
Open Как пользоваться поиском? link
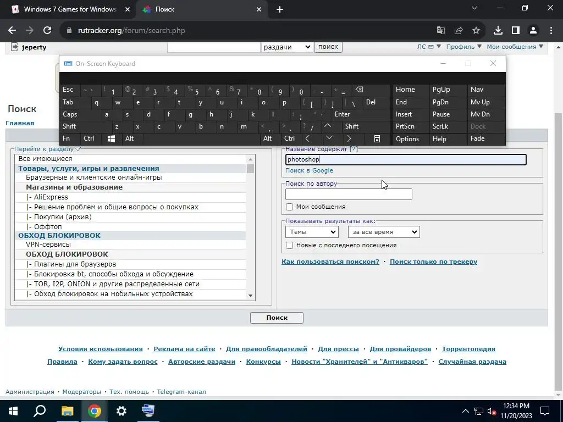coord(330,262)
